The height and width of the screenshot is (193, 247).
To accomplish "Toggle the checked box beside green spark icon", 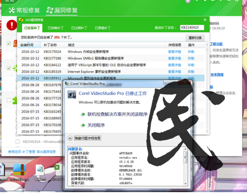I will (9, 68).
